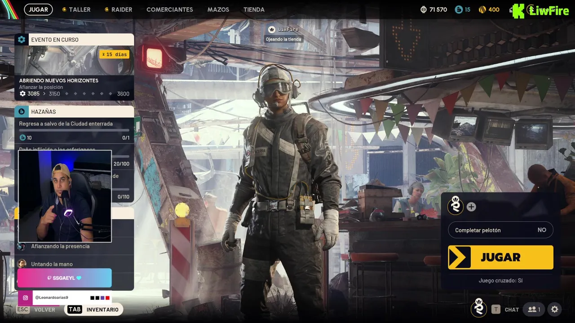The width and height of the screenshot is (575, 323).
Task: Click the Instagram icon in the overlay
Action: coord(26,298)
